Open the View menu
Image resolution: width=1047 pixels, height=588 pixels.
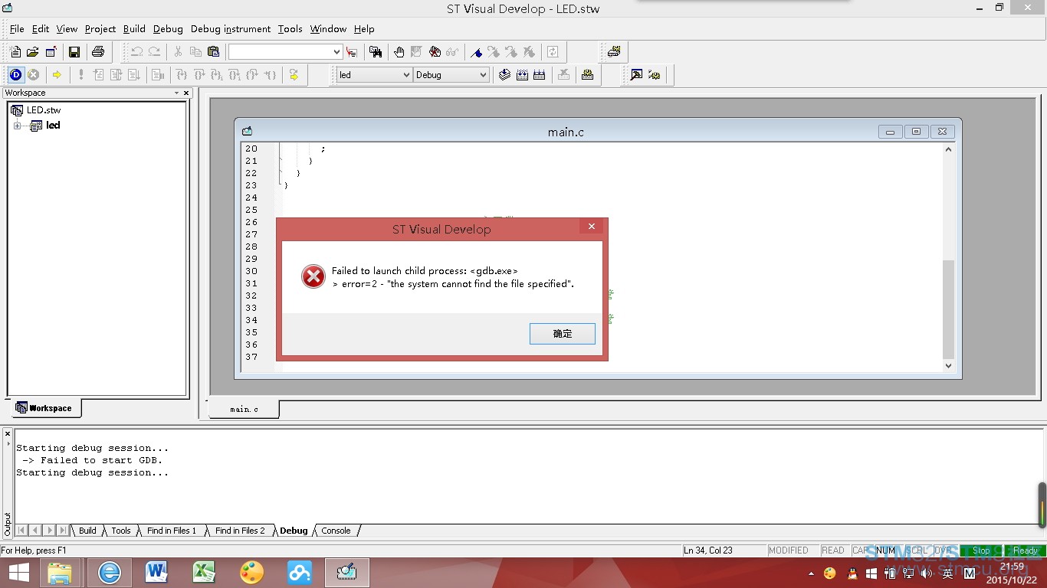[x=67, y=29]
